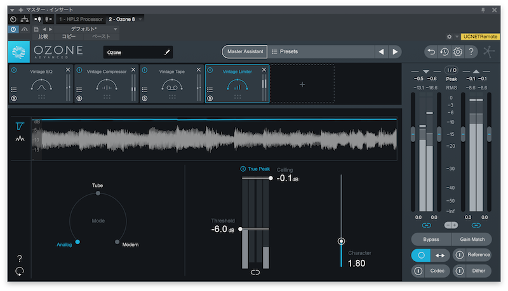Solo the Vintage Tape module
This screenshot has width=508, height=291.
(x=145, y=98)
